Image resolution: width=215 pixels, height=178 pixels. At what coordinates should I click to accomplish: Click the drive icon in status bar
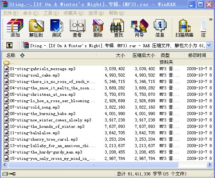click(x=5, y=174)
